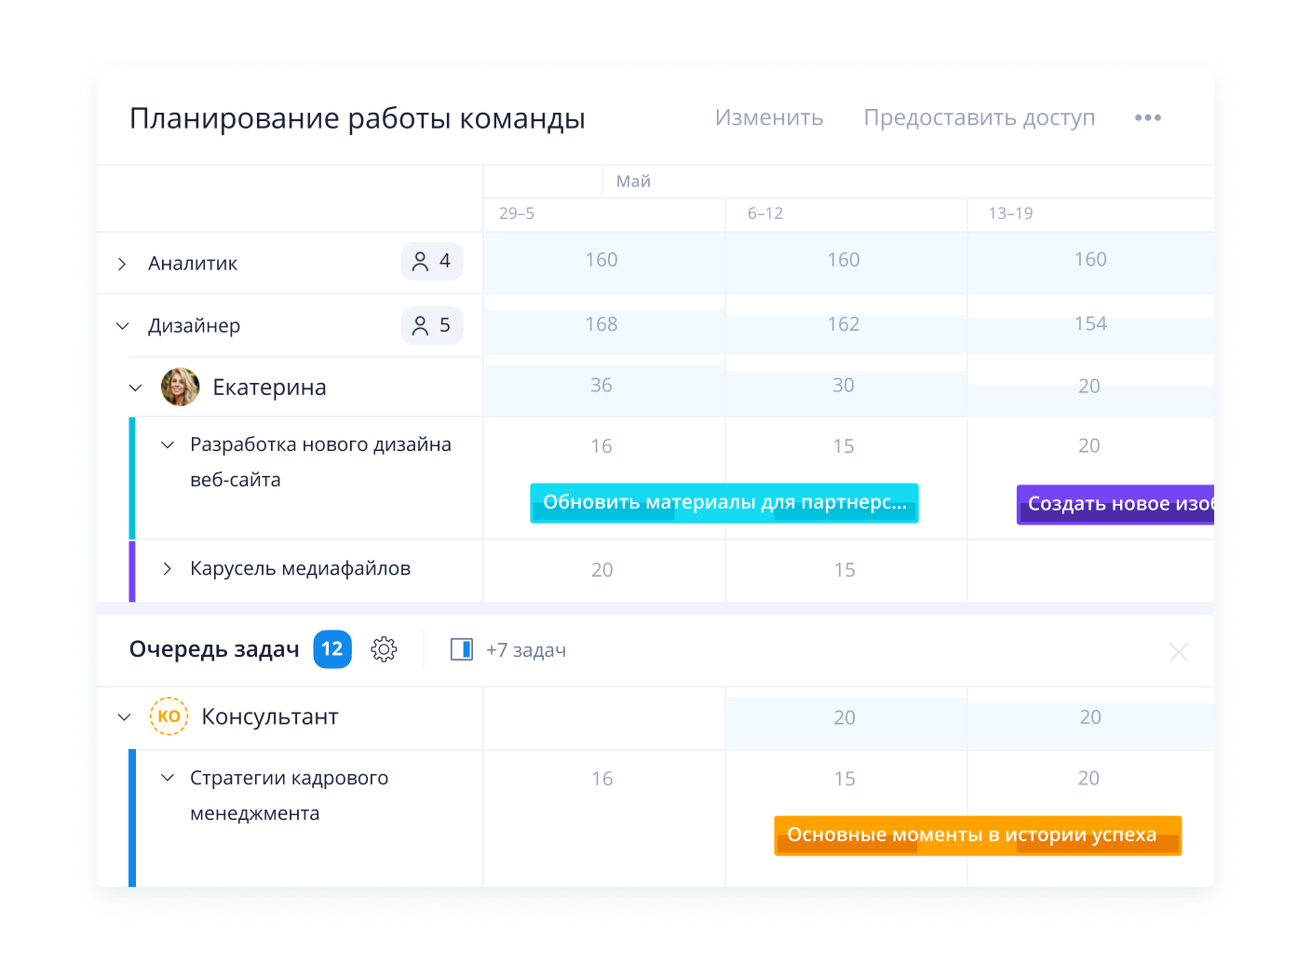This screenshot has height=954, width=1311.
Task: Open task Основные моменты в истории успеха
Action: click(978, 836)
